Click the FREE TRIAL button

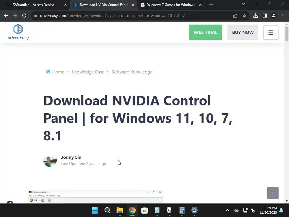tap(205, 32)
